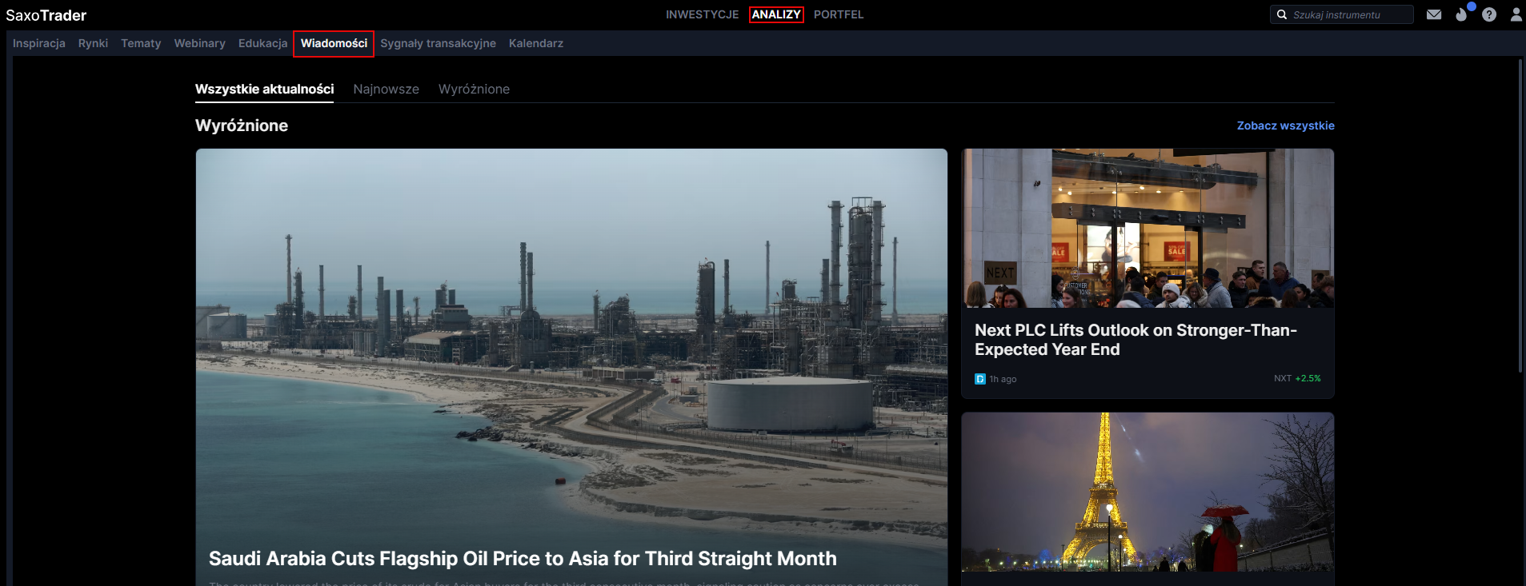Click the flame trending notifications icon
Screen dimensions: 1526x586
click(1461, 14)
